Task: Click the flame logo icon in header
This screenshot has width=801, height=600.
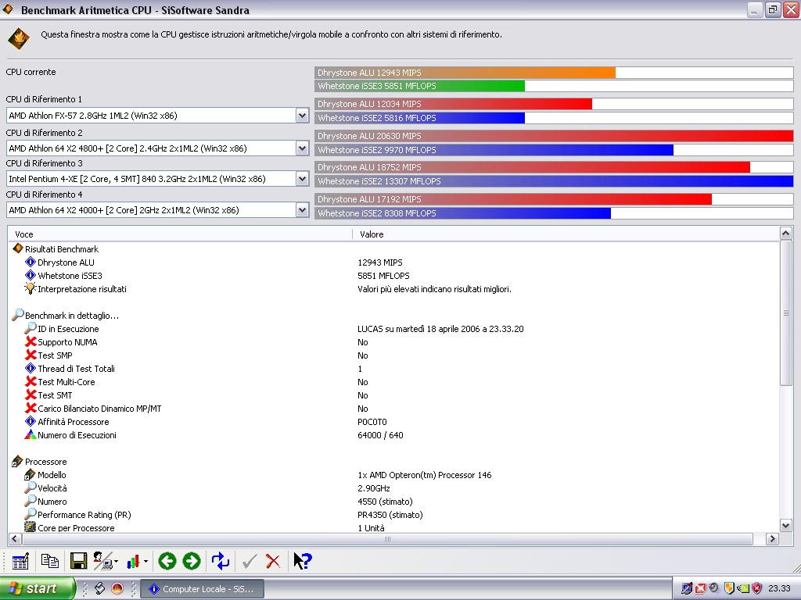Action: [x=19, y=38]
